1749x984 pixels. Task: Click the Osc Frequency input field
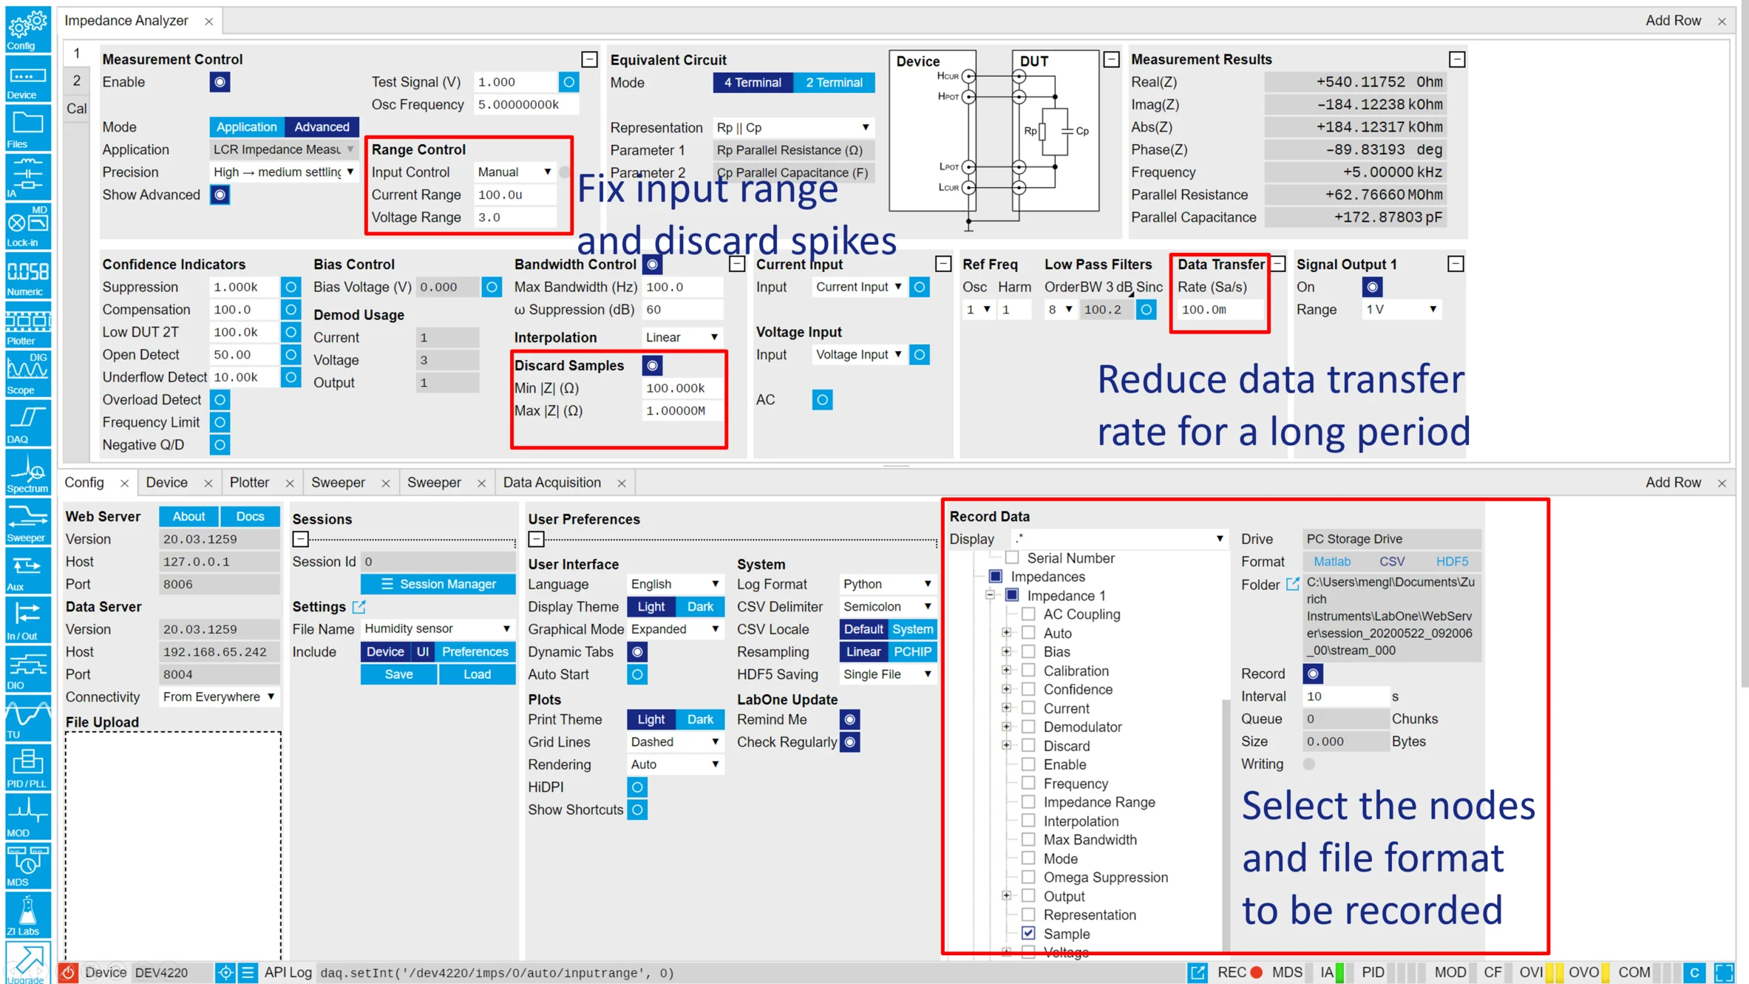click(525, 105)
